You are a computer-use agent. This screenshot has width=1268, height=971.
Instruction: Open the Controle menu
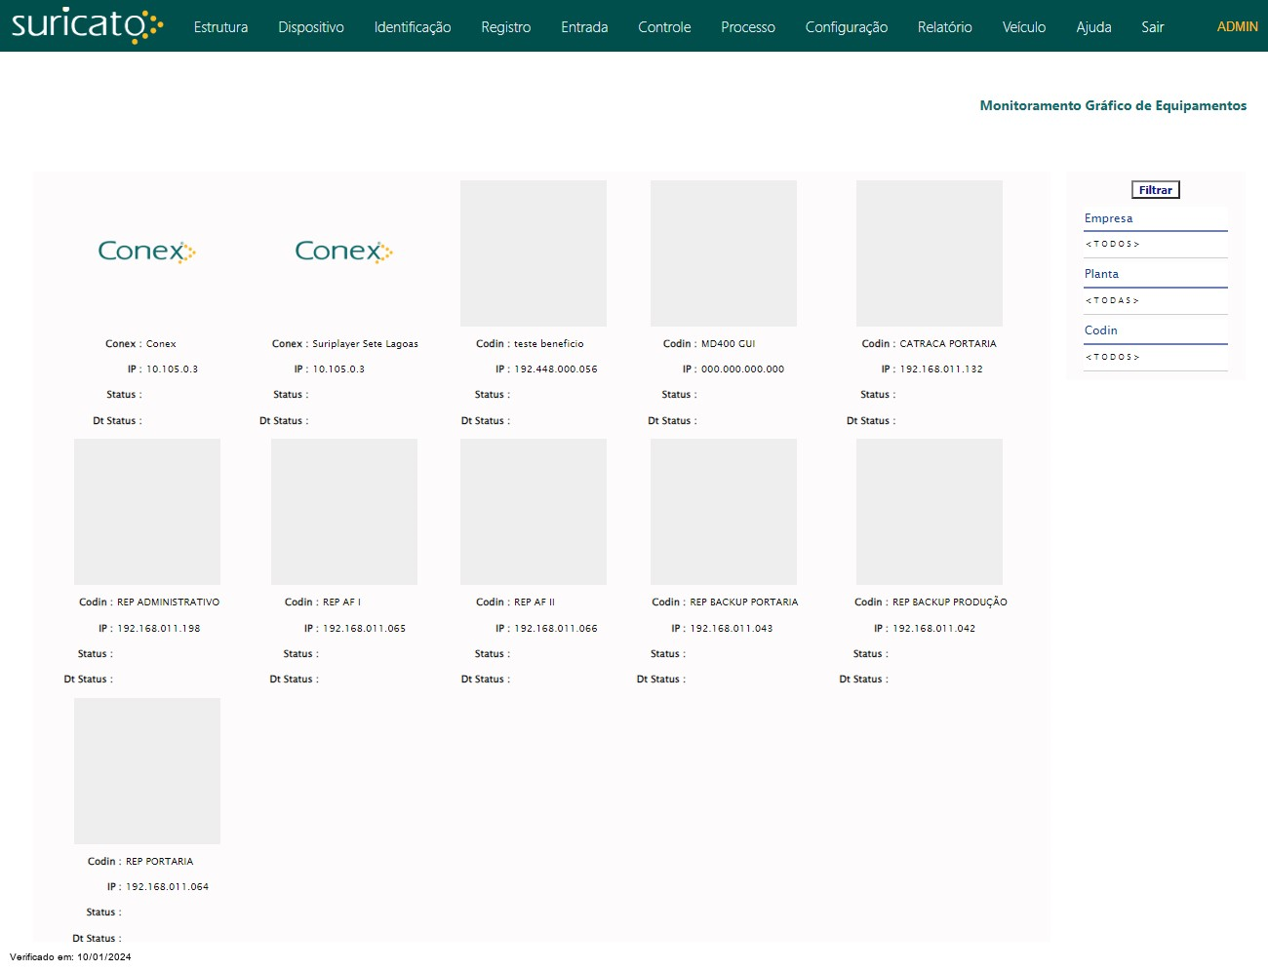coord(664,27)
